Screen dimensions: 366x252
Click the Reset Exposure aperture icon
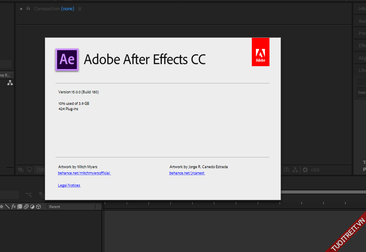tap(305, 170)
